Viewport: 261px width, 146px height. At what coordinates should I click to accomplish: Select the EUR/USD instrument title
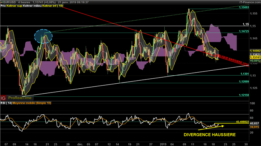[10, 2]
